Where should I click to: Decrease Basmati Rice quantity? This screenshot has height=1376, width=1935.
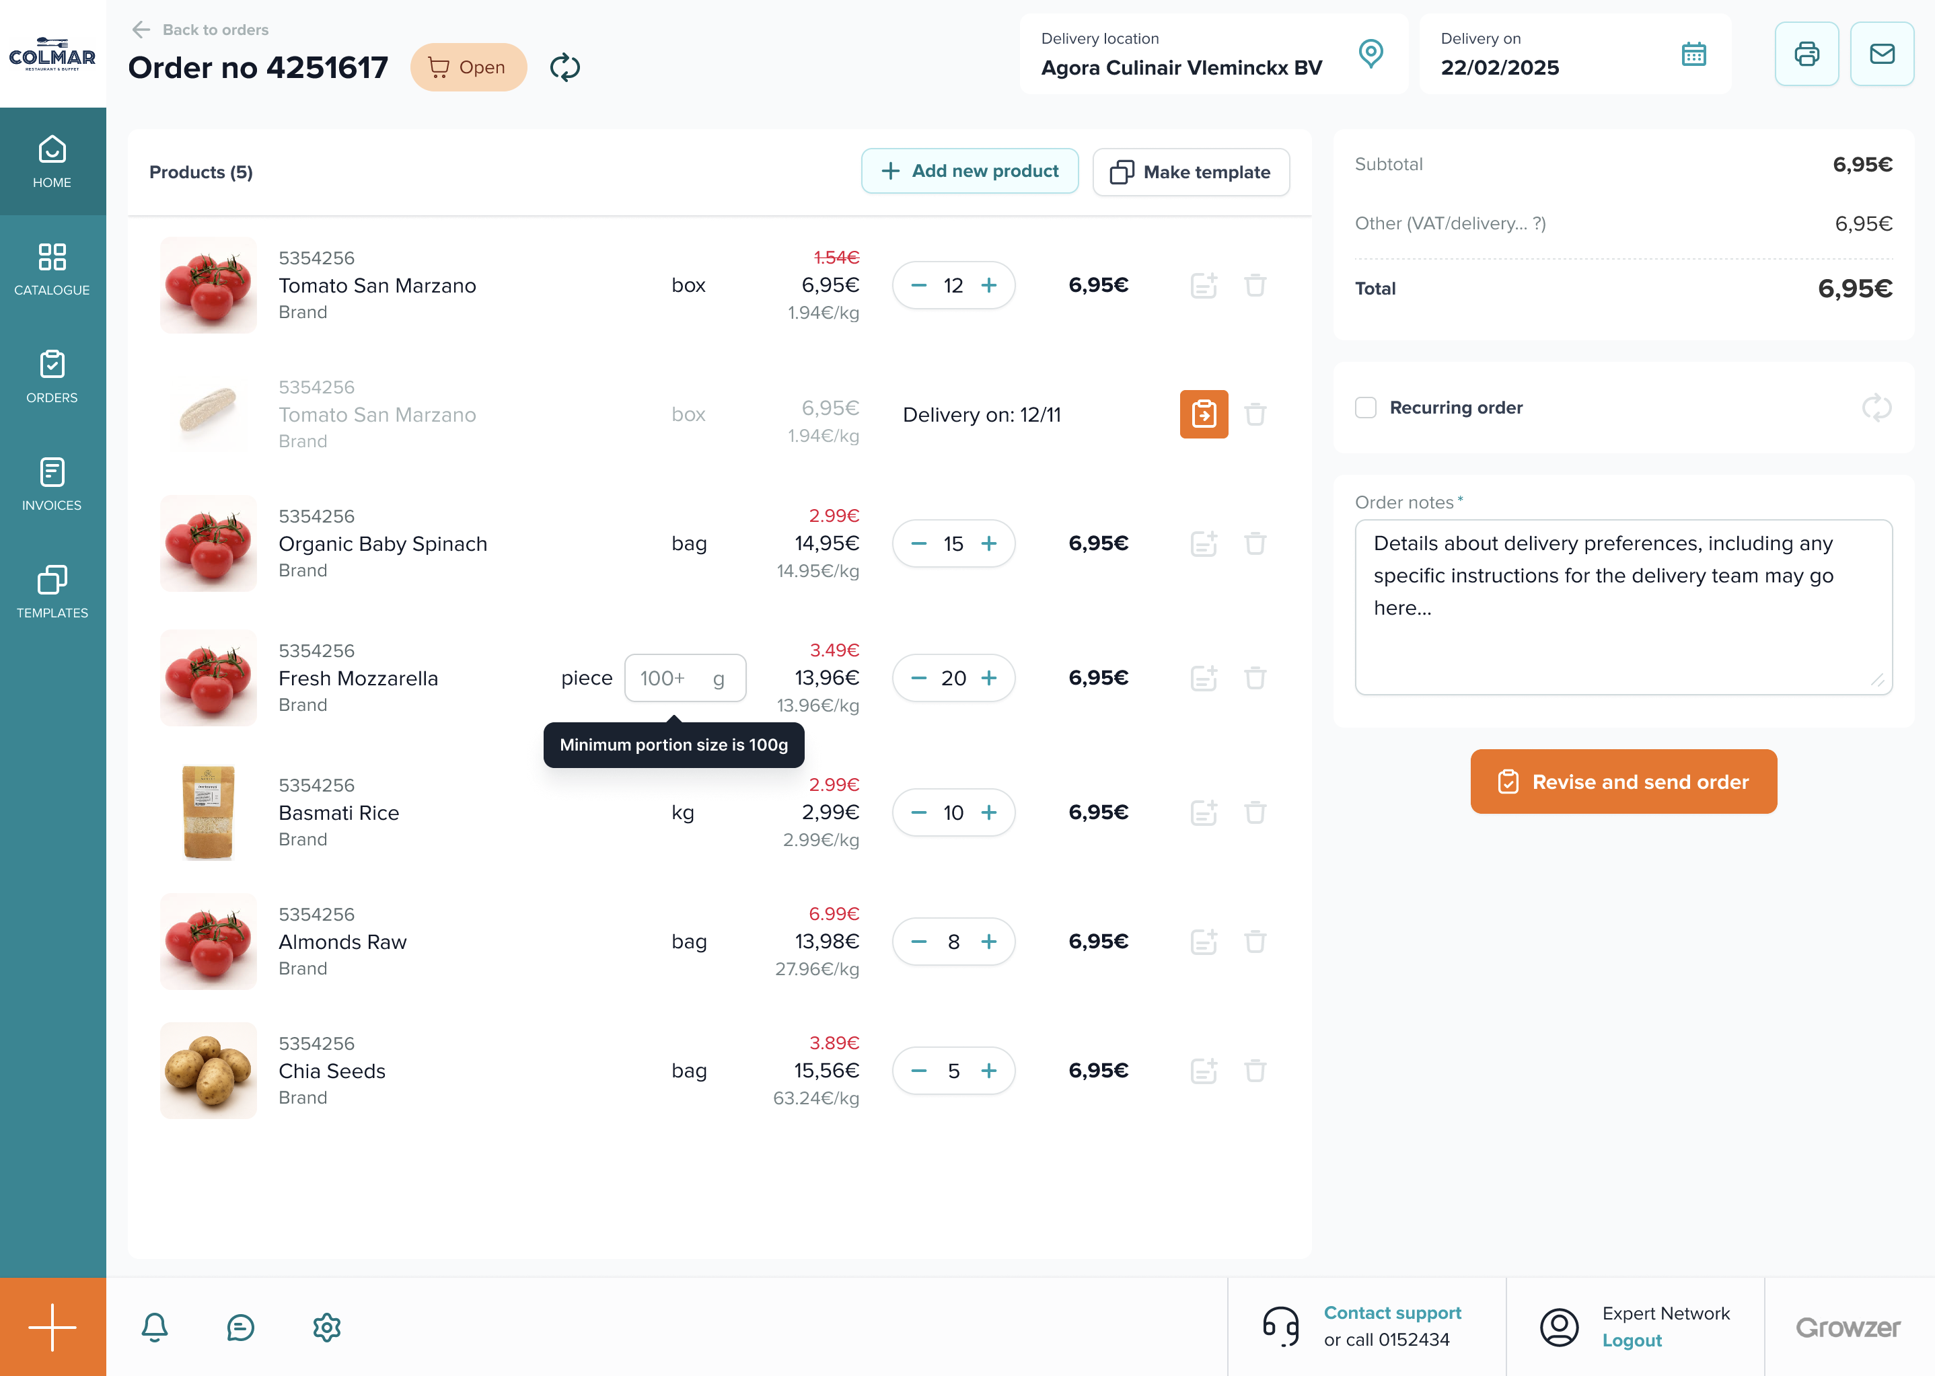919,812
